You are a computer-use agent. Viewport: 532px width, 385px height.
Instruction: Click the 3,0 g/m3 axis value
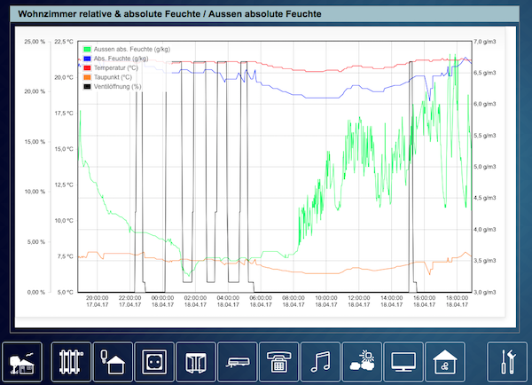(x=485, y=292)
